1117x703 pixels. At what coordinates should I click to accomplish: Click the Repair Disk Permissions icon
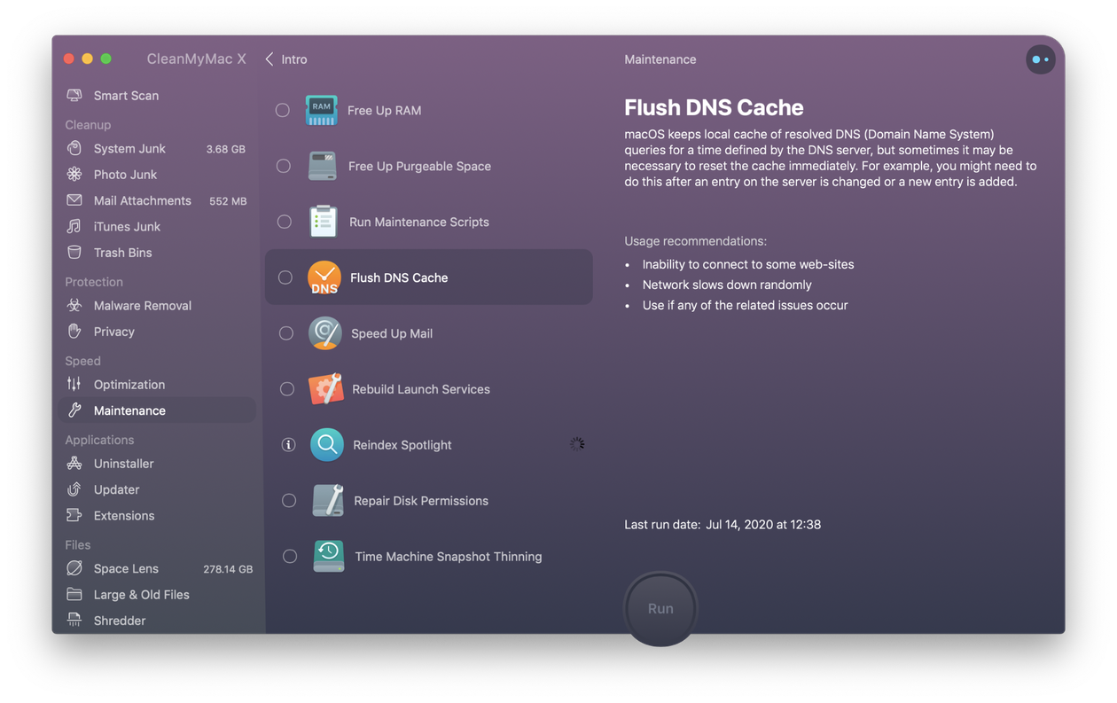[328, 501]
